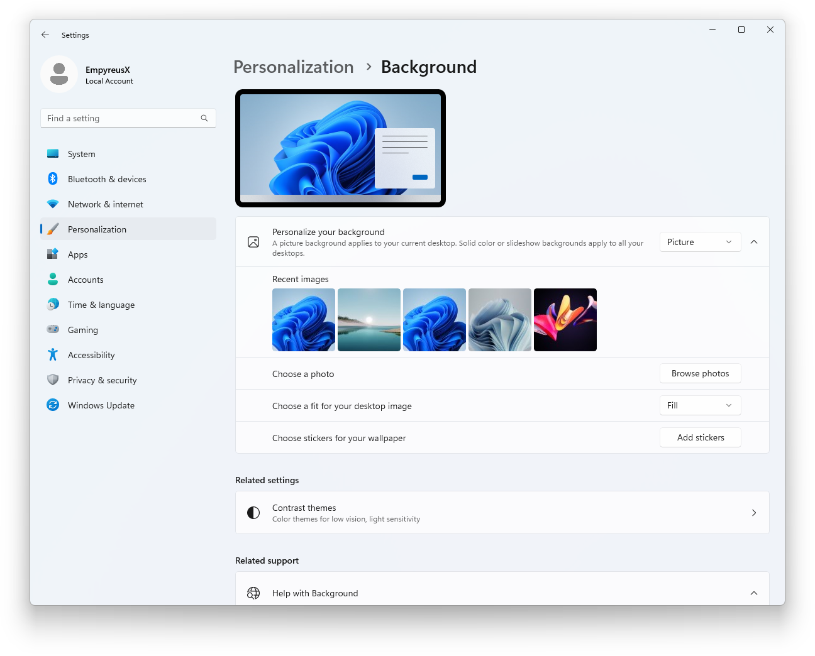Viewport: 815px width, 656px height.
Task: Click the Browse photos button
Action: click(x=700, y=373)
